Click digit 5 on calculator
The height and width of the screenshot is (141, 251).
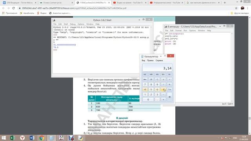click(151, 90)
